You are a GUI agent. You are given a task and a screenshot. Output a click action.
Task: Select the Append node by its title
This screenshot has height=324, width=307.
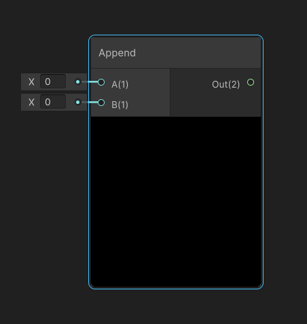click(x=118, y=53)
